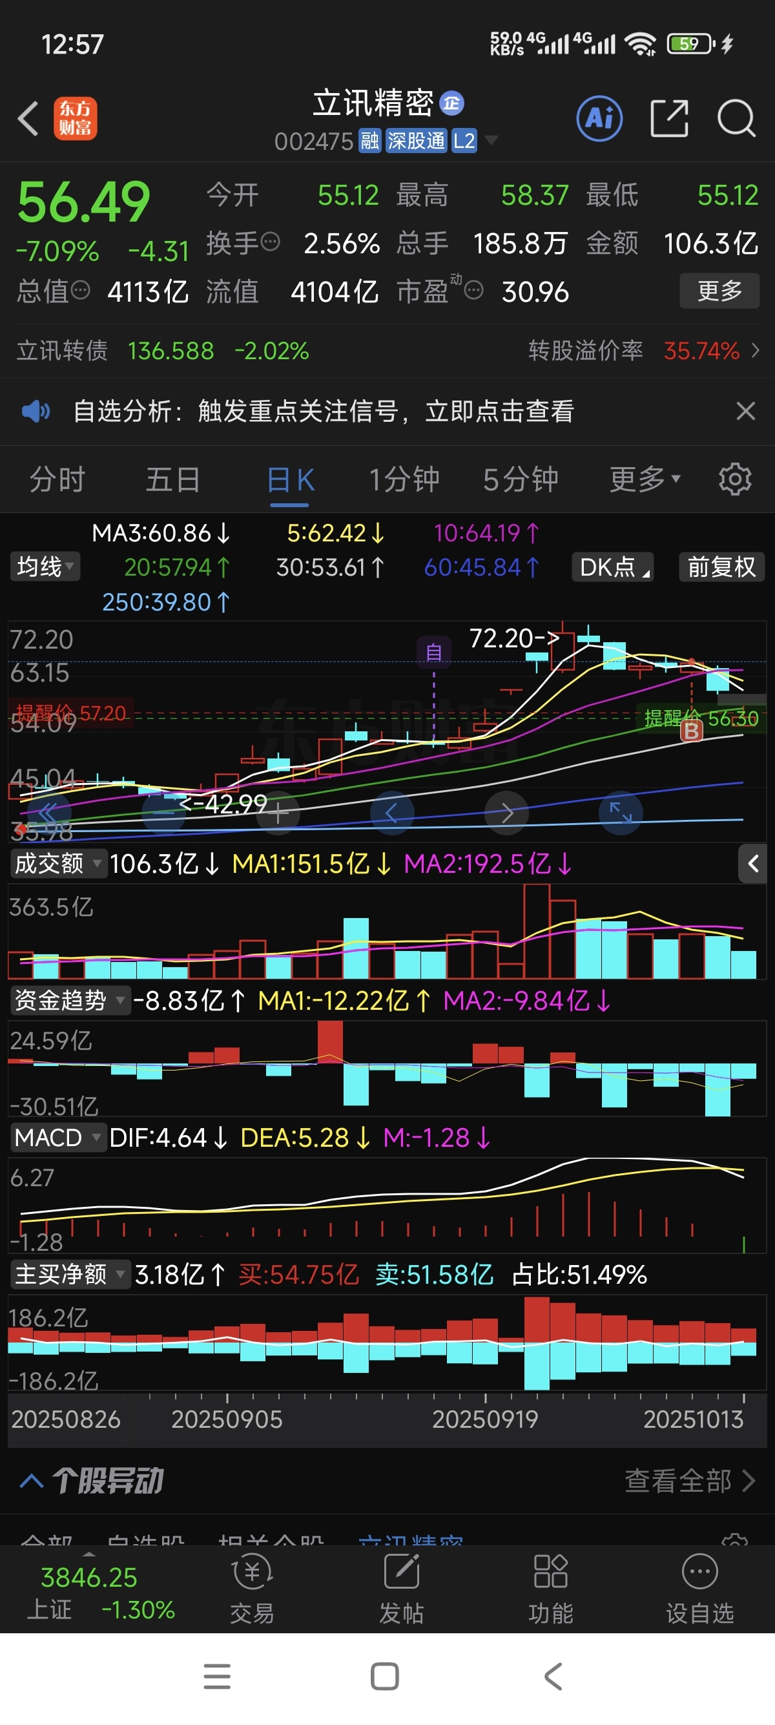The image size is (775, 1725).
Task: Tap the 设自选 watchlist button
Action: pyautogui.click(x=700, y=1590)
